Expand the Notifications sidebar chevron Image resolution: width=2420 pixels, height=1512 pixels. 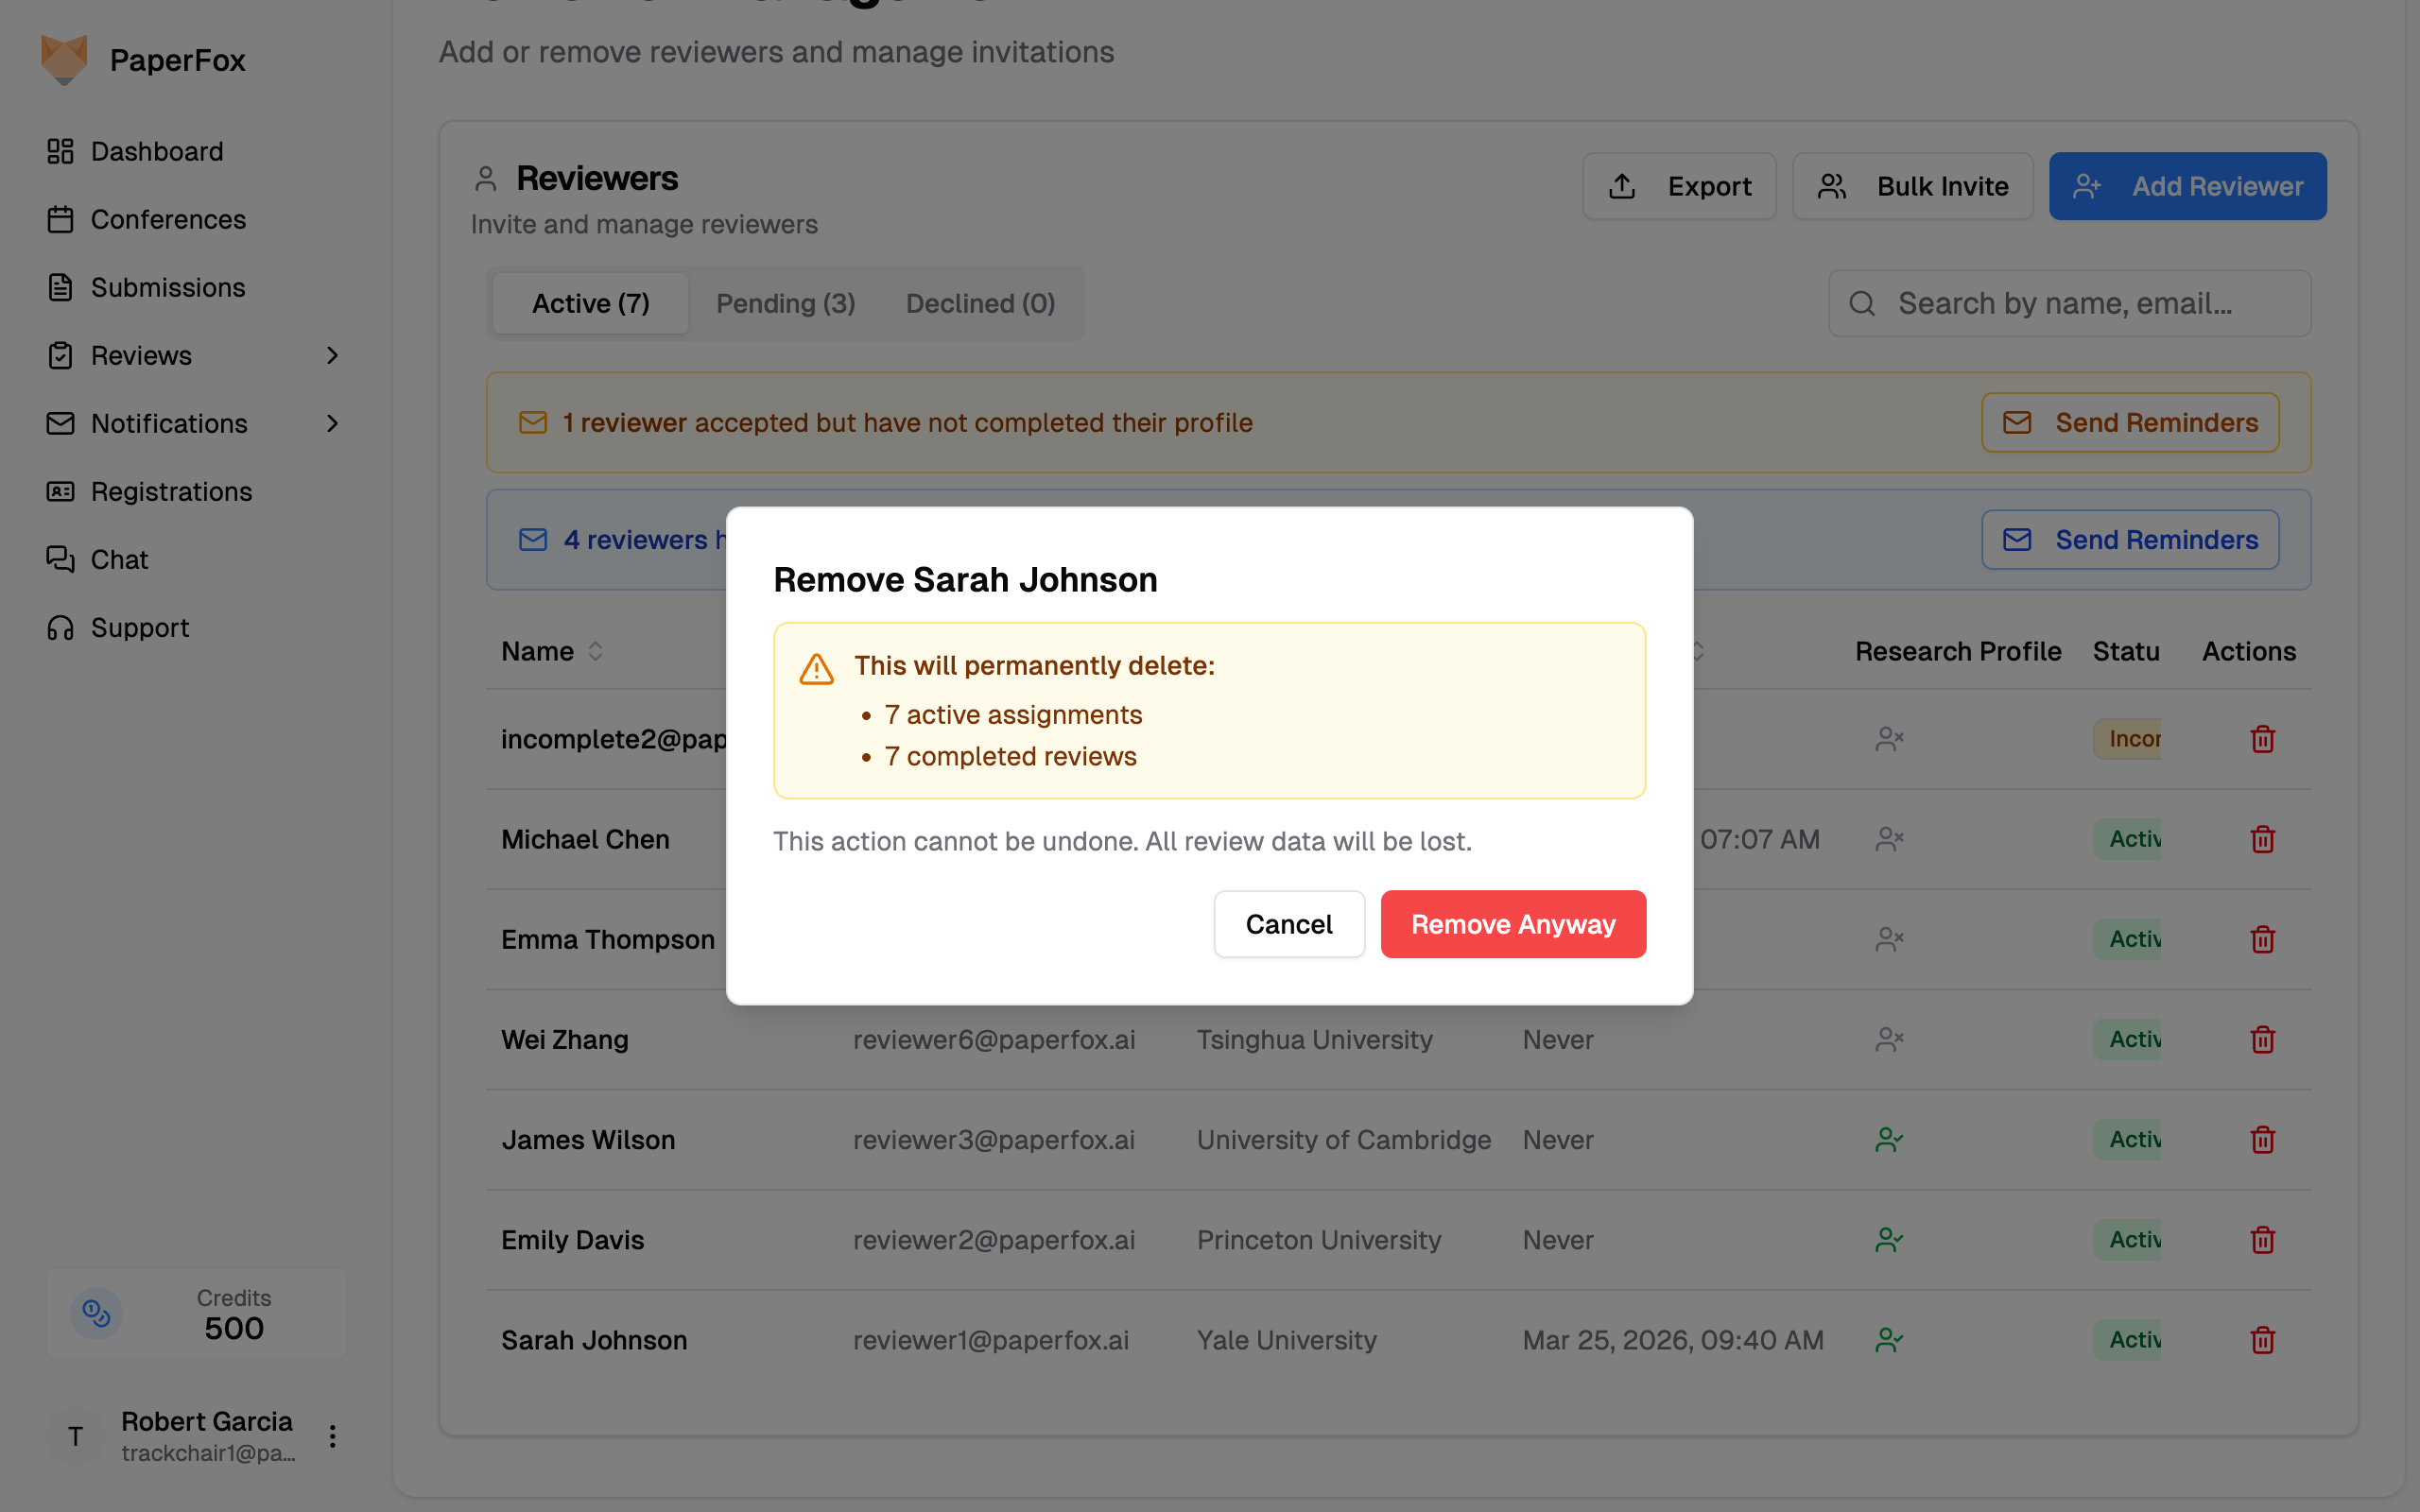pos(332,424)
